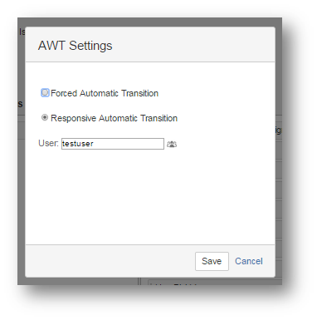
Task: Click the Save button
Action: pyautogui.click(x=212, y=261)
